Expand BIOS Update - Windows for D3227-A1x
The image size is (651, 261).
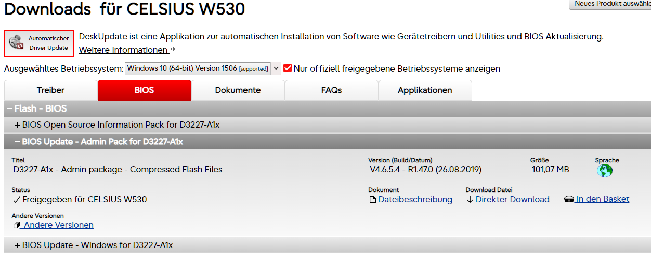[328, 245]
